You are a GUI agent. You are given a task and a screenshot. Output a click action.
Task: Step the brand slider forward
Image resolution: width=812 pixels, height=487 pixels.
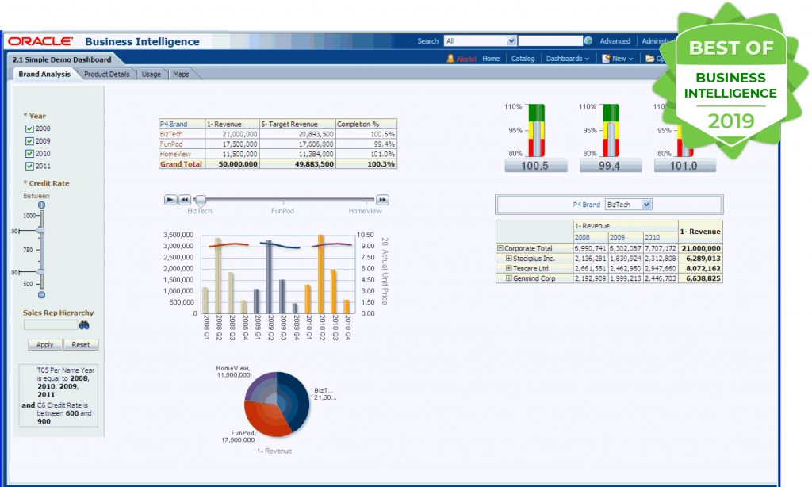click(382, 199)
